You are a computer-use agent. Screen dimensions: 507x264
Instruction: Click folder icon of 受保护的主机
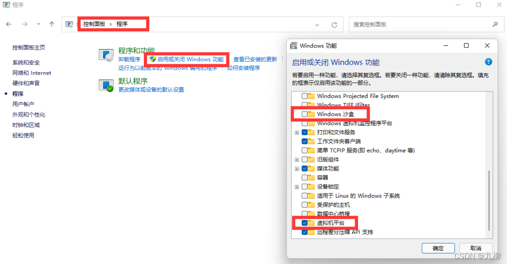coord(311,205)
